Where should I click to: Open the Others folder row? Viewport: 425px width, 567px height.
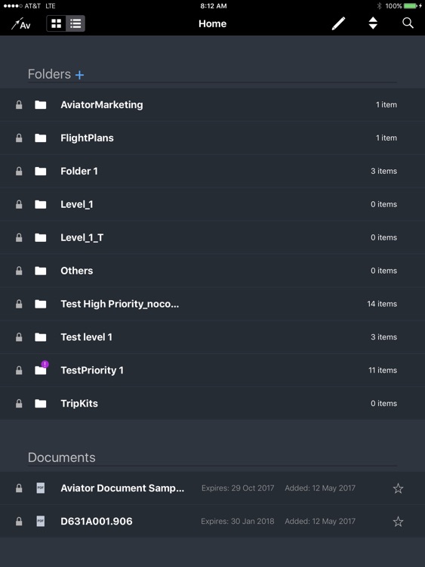coord(212,271)
